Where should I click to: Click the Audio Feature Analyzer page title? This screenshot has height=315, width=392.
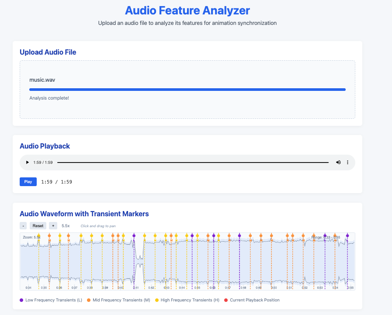(187, 10)
